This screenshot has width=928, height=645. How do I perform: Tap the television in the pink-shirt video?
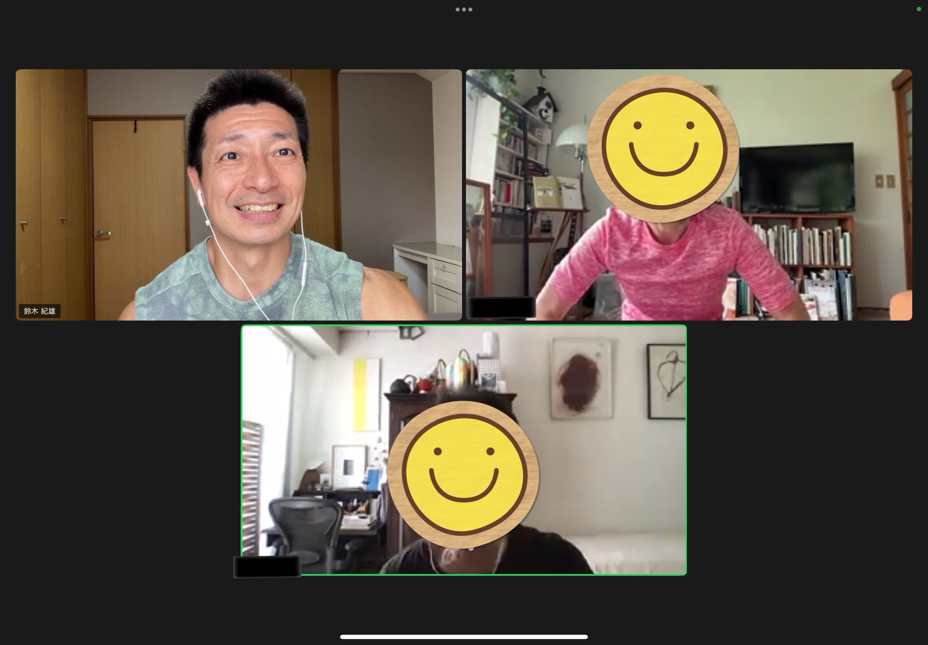797,178
